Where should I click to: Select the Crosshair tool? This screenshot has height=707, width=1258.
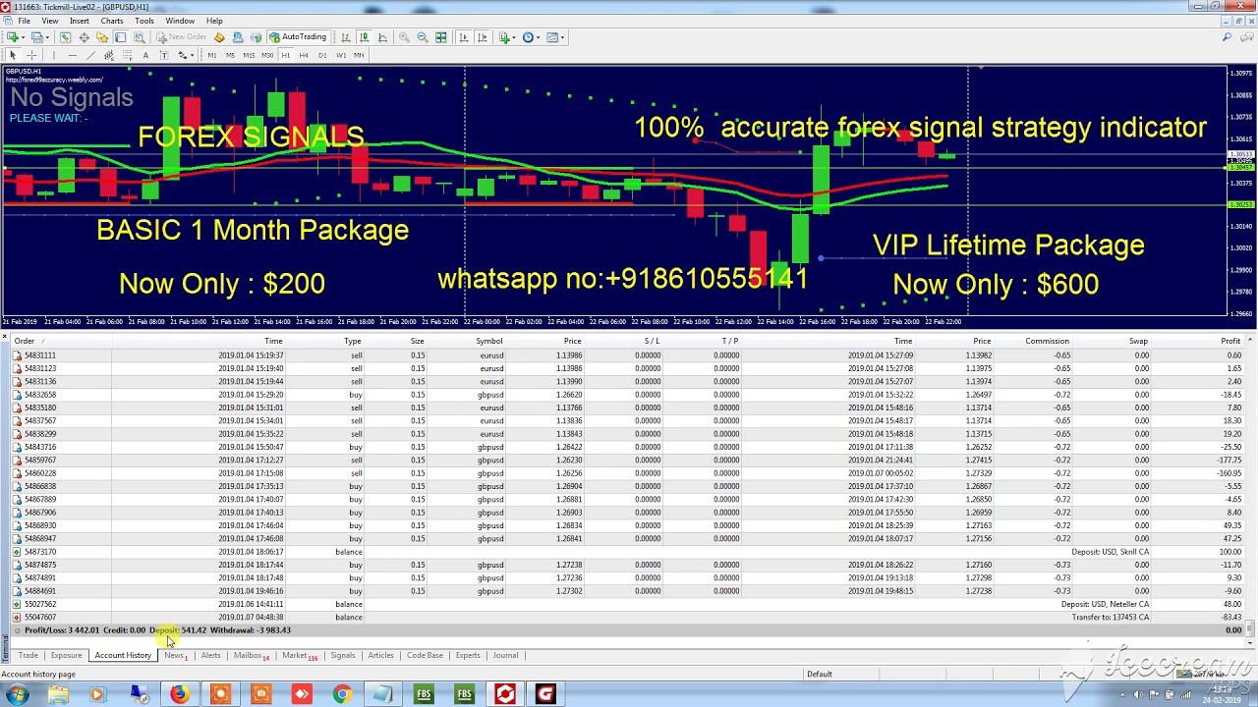[x=31, y=55]
